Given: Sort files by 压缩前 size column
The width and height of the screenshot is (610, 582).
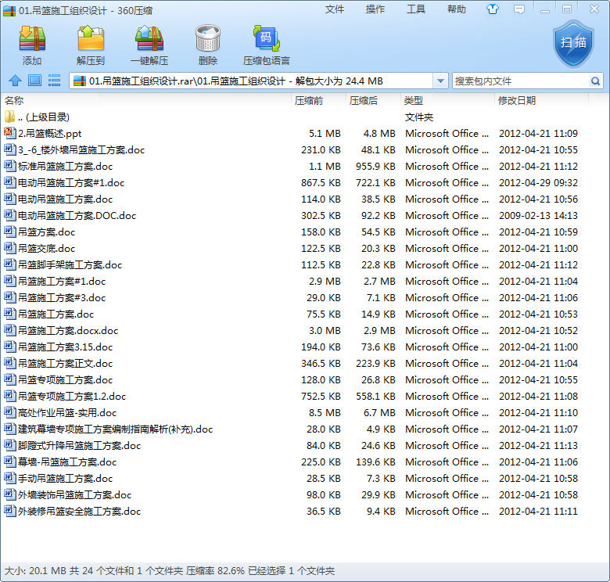Looking at the screenshot, I should tap(309, 101).
